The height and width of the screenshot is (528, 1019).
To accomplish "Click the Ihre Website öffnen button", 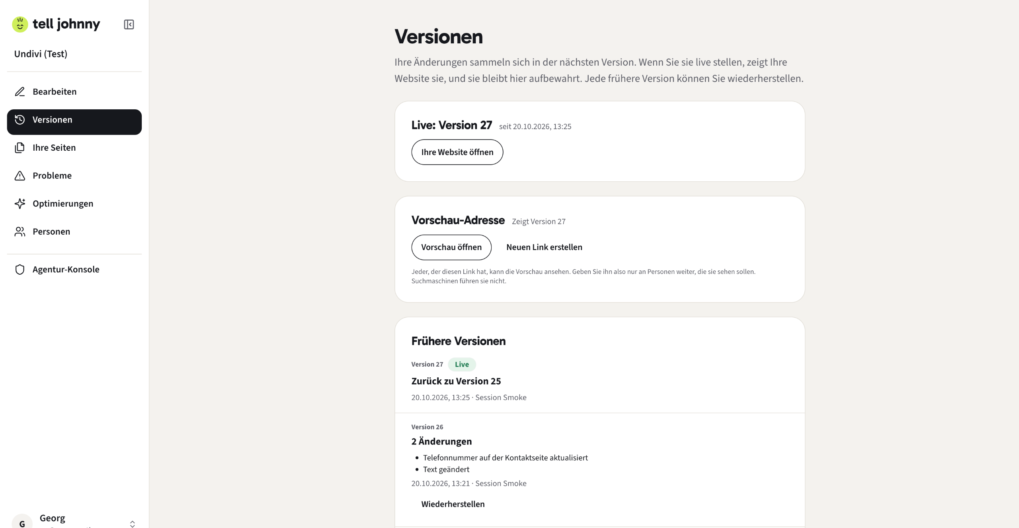I will [457, 152].
